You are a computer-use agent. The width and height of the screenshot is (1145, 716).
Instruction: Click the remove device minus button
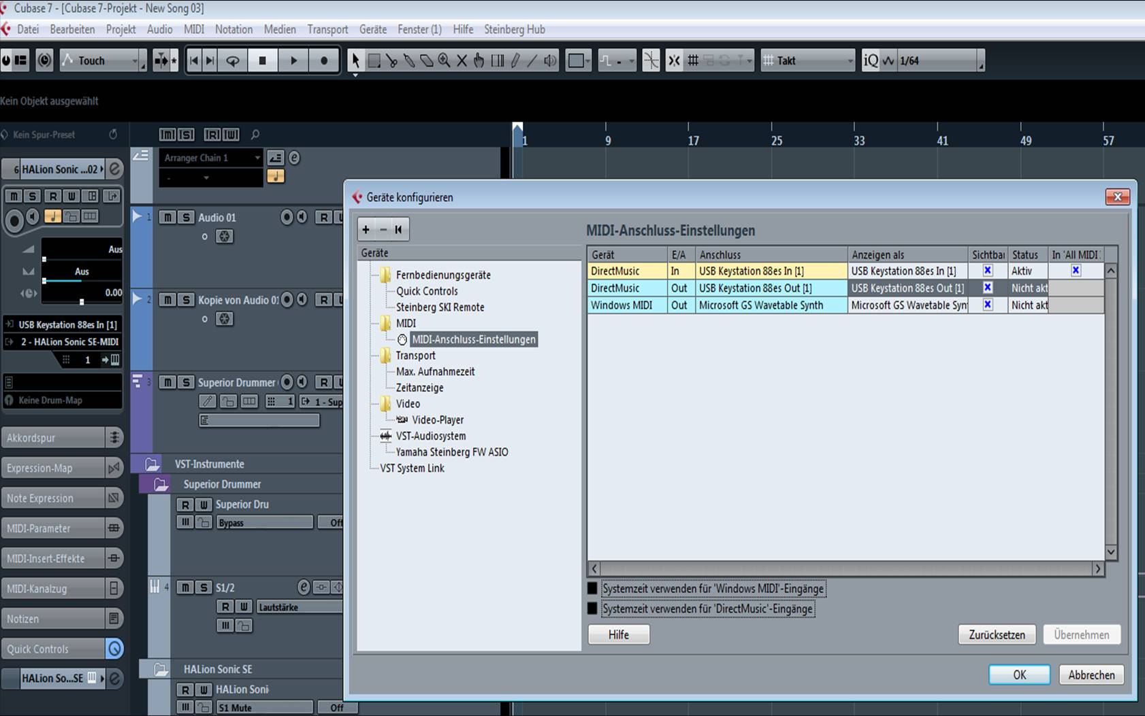[x=383, y=230]
